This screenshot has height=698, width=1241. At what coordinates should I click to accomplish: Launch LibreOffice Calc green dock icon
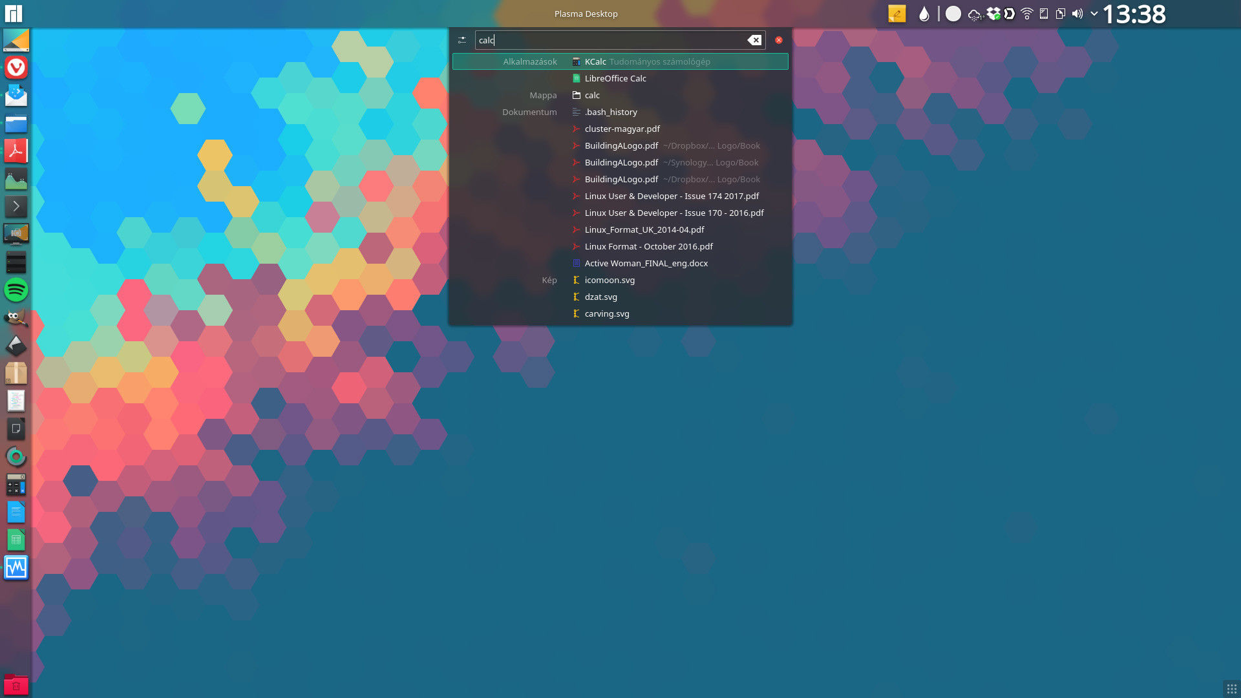point(16,540)
